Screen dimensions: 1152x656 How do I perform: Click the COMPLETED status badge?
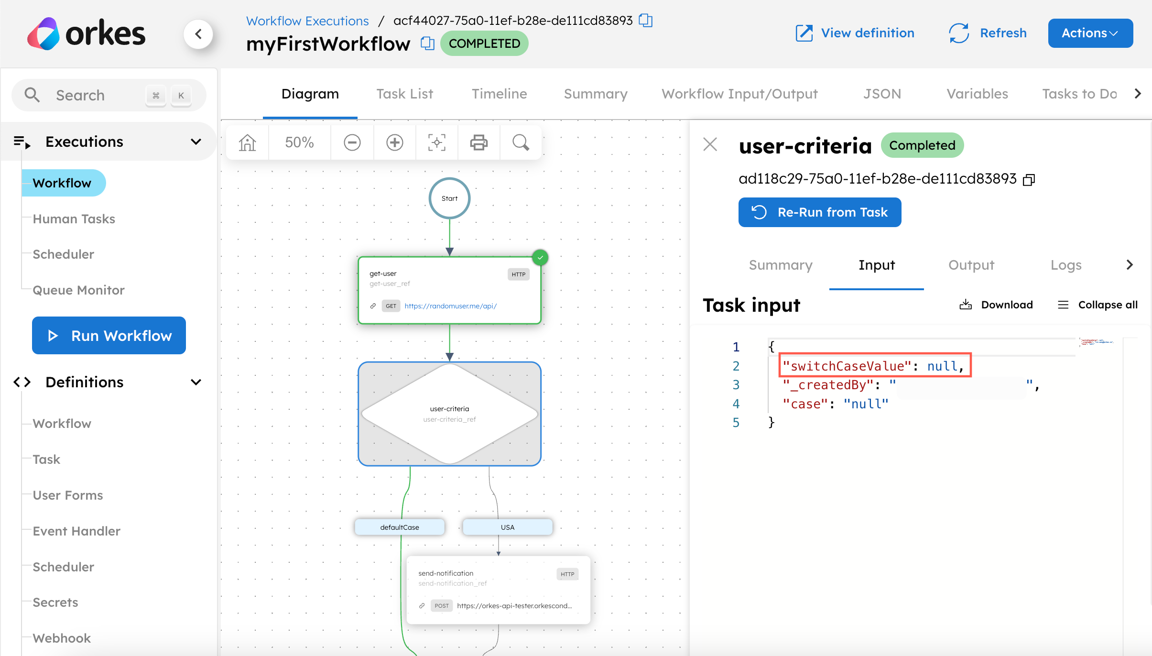click(x=484, y=44)
